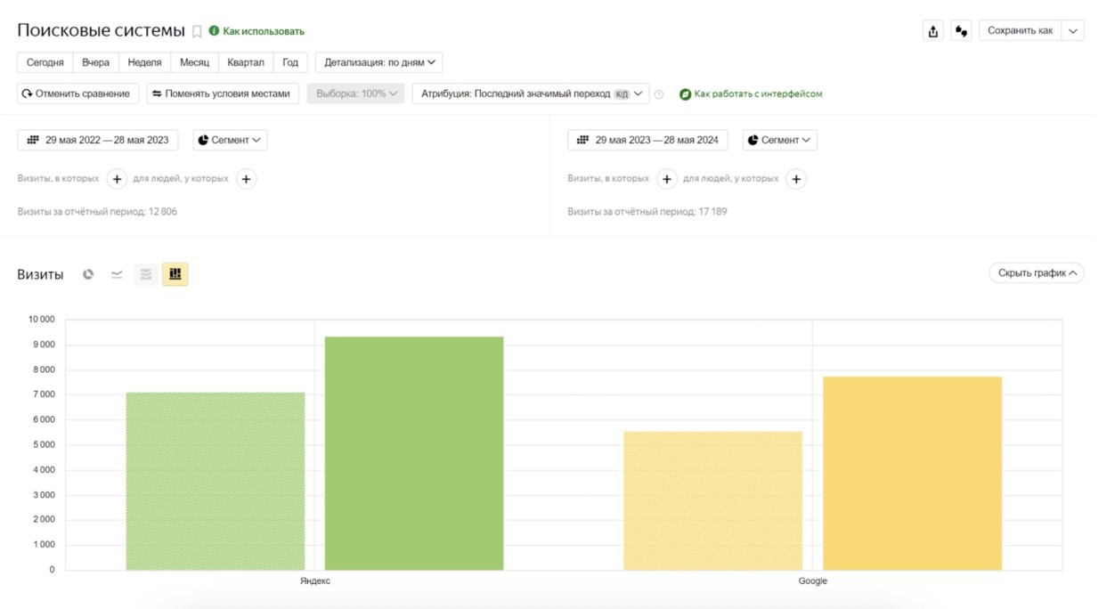The width and height of the screenshot is (1115, 609).
Task: Click the Визиты chart heading
Action: pyautogui.click(x=40, y=274)
